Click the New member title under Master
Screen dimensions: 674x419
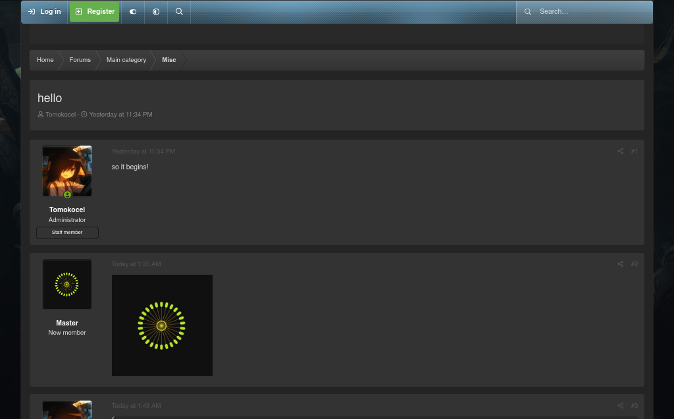pos(67,333)
